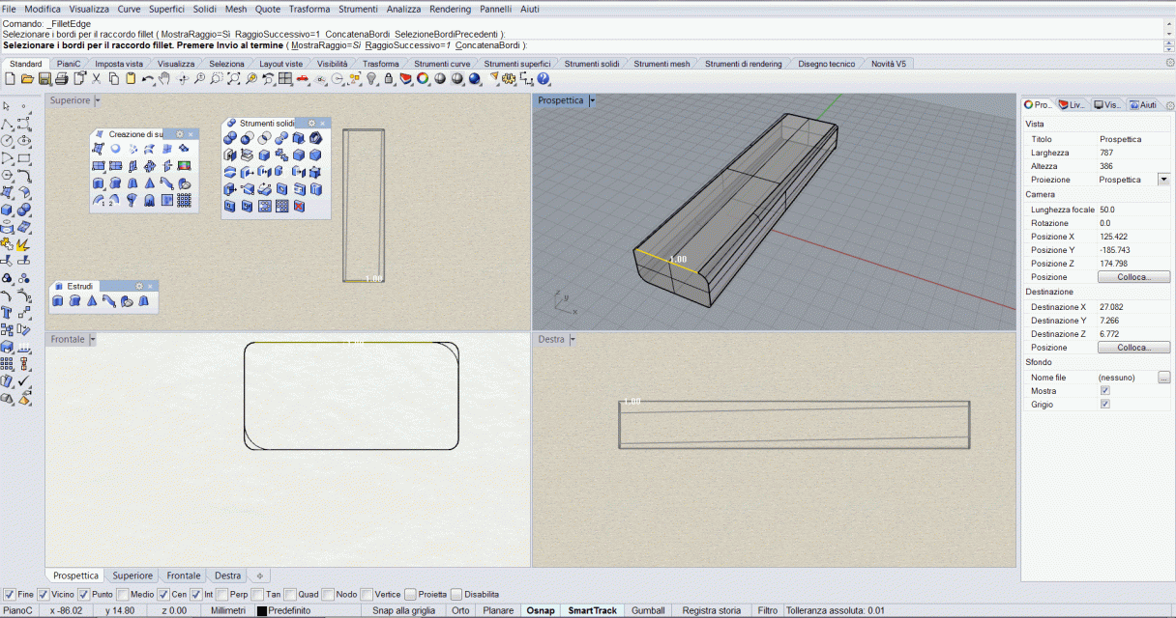Open the Superiore viewport dropdown arrow
The height and width of the screenshot is (618, 1176).
(x=98, y=100)
